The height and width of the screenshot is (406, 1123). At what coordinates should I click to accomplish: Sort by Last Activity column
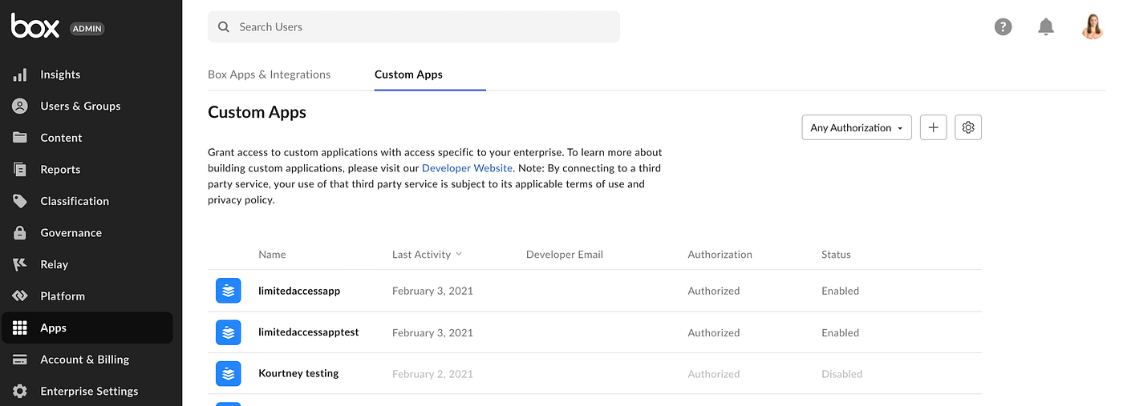(427, 255)
